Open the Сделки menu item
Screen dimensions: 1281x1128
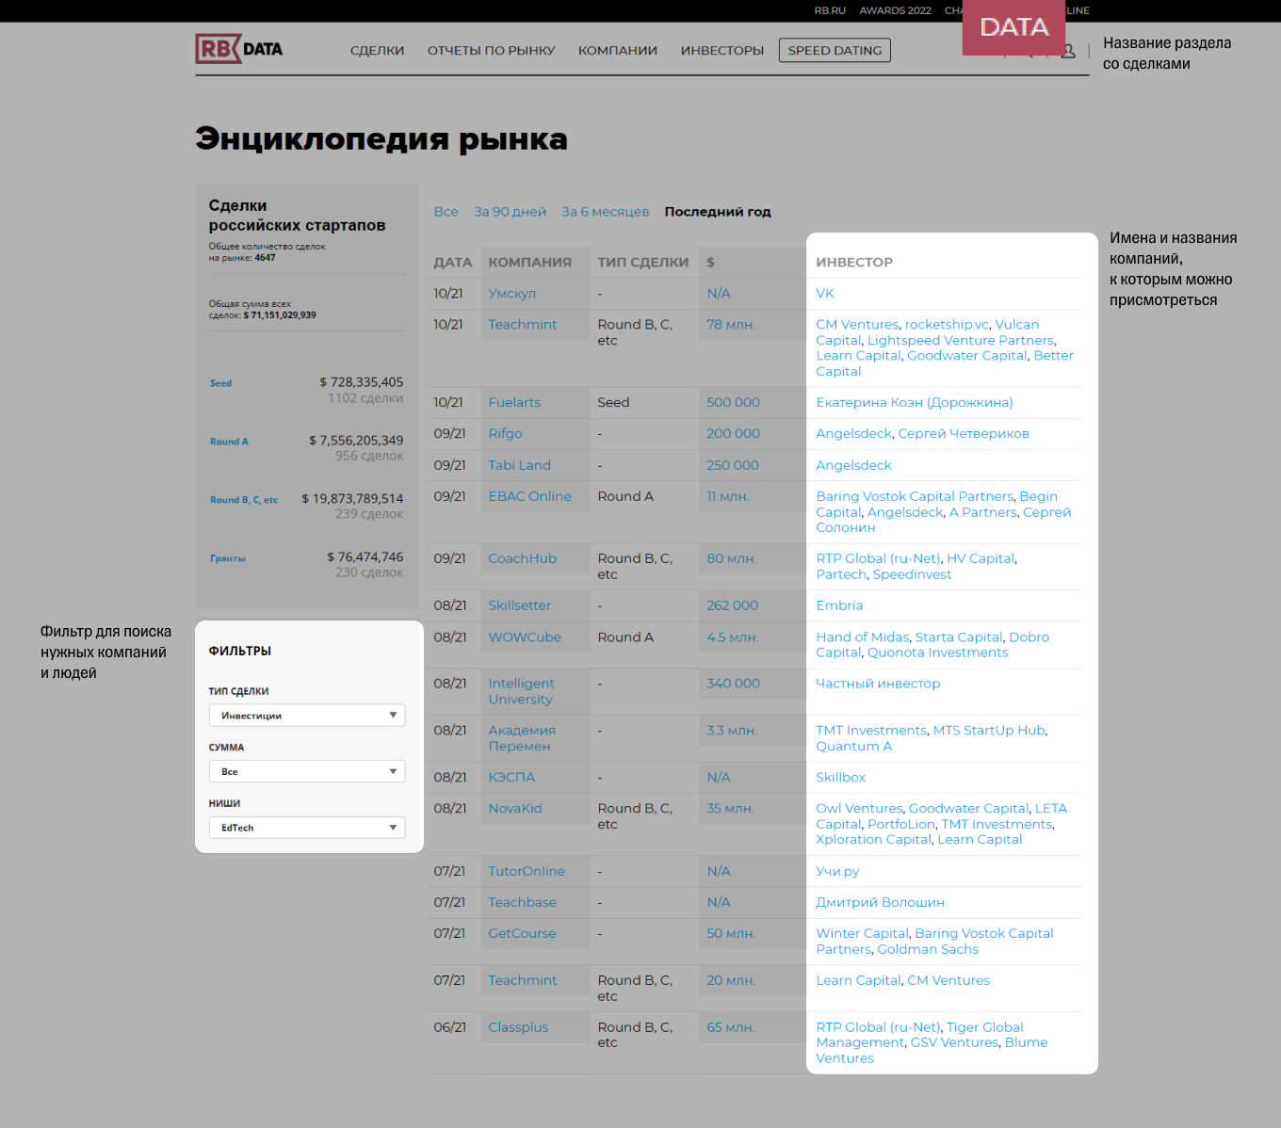tap(377, 51)
